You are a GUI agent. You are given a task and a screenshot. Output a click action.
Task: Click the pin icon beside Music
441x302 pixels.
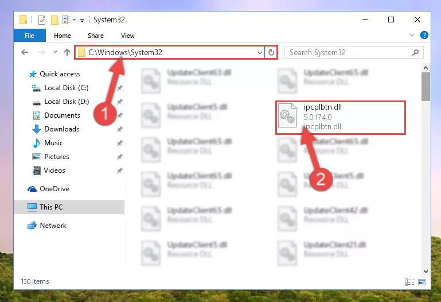coord(120,143)
